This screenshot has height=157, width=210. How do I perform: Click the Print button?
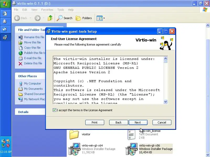click(95, 122)
